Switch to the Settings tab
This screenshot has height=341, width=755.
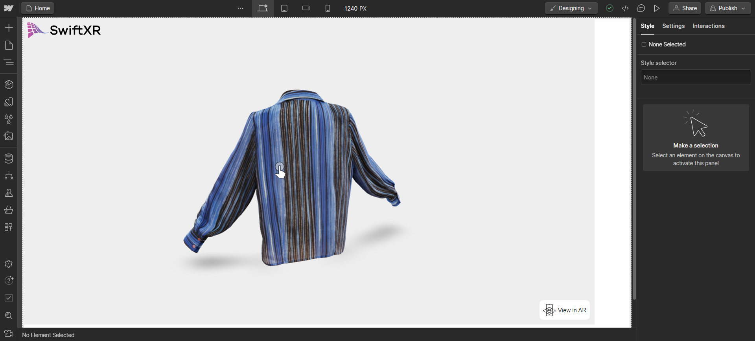(x=673, y=26)
